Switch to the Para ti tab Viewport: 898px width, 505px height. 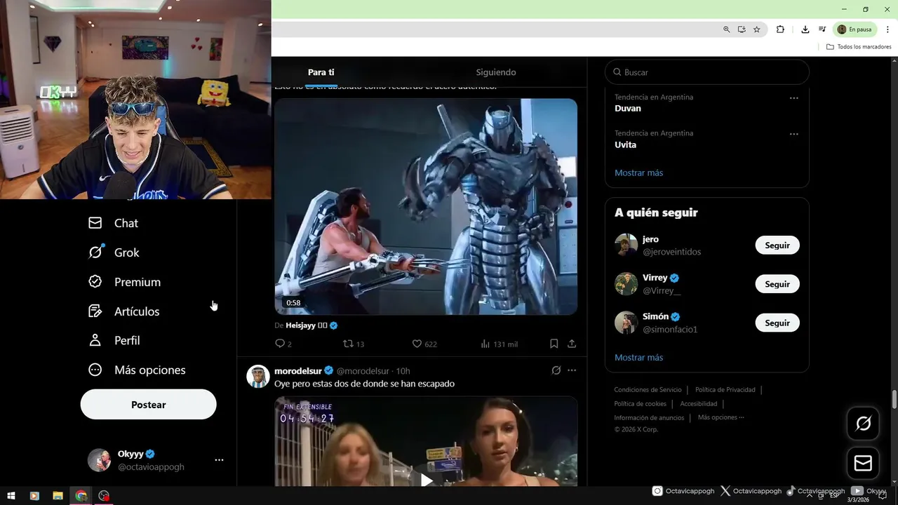[x=321, y=72]
